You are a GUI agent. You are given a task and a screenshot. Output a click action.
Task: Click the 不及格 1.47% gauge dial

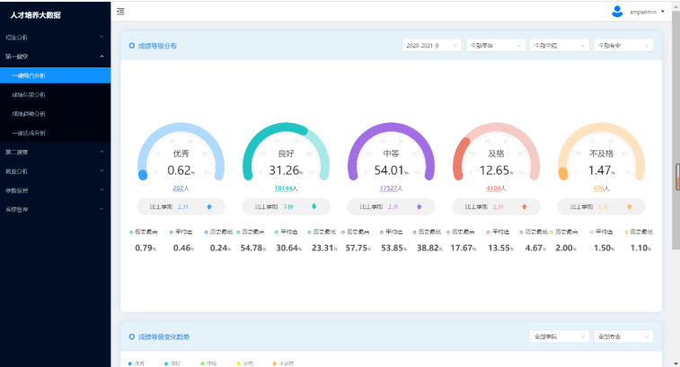tap(601, 152)
